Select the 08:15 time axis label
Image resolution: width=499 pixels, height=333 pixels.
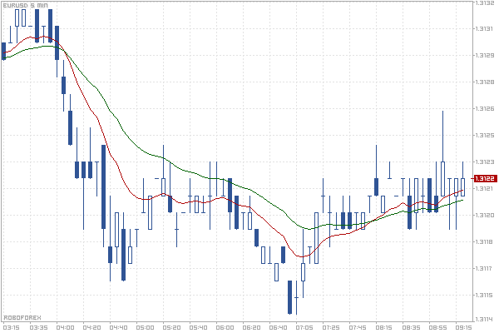tap(384, 327)
